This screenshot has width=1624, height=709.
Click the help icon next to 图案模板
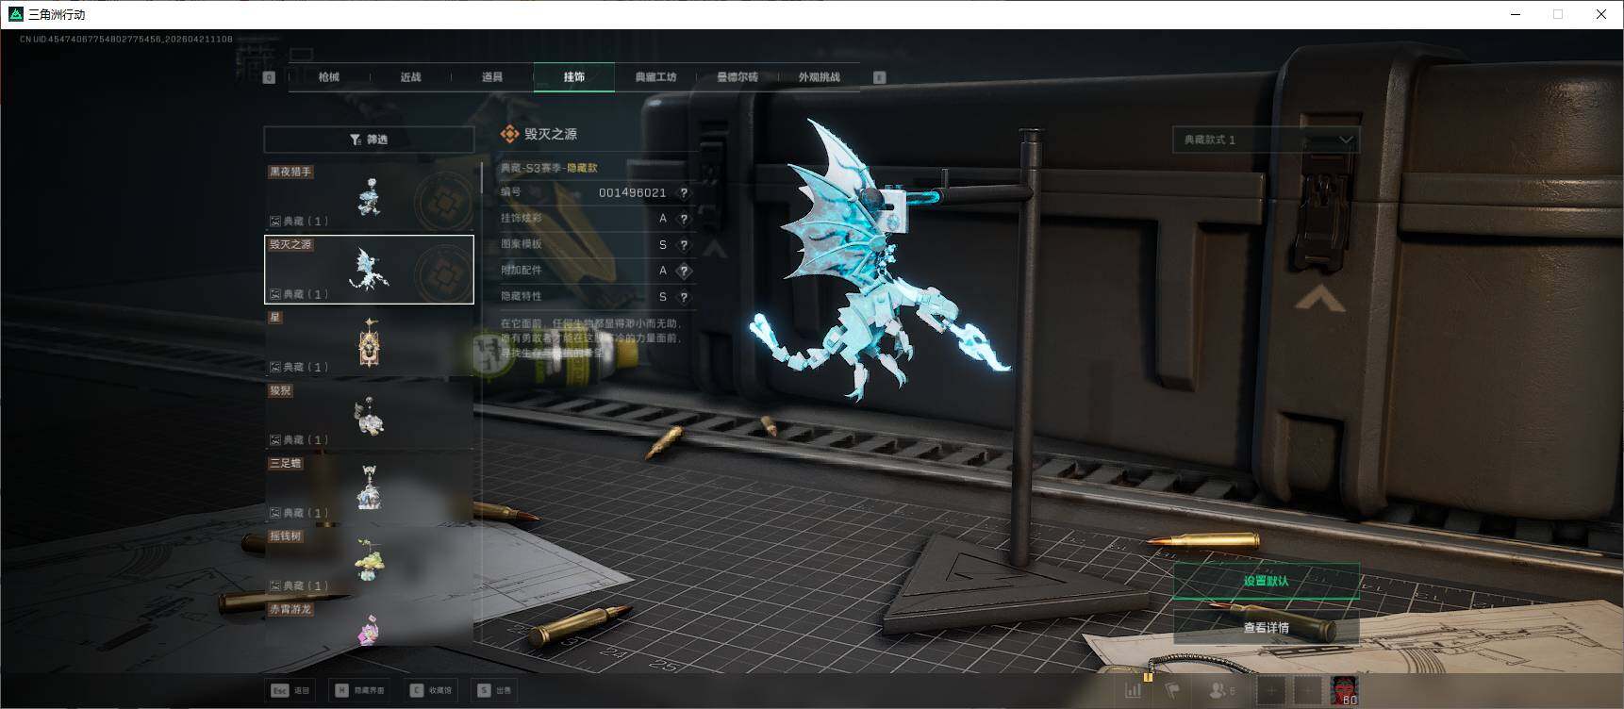click(x=684, y=245)
